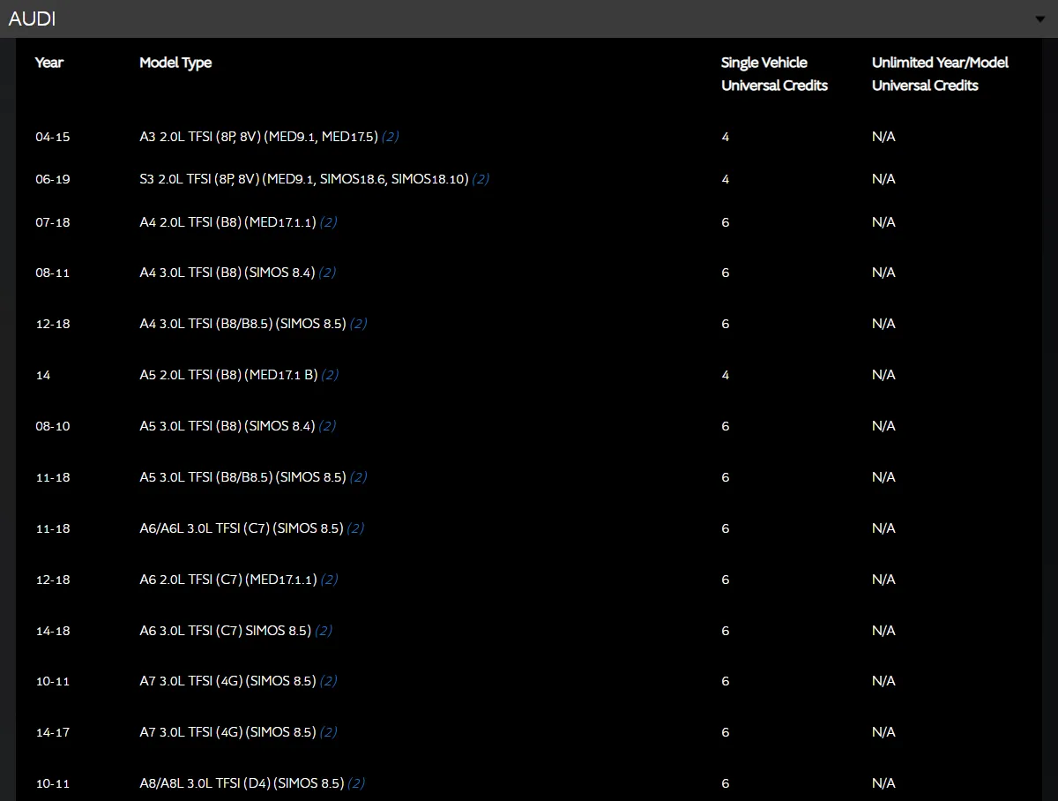Open footnote (2) on A6 2.0L TFSI row
The image size is (1058, 801).
pos(329,580)
